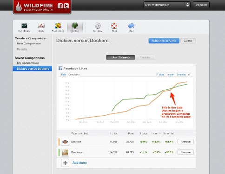The image size is (225, 174).
Task: Select the Cumulative chart tab
Action: coord(74,75)
